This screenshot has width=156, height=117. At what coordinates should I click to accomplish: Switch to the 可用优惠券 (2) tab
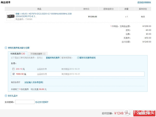[18, 54]
